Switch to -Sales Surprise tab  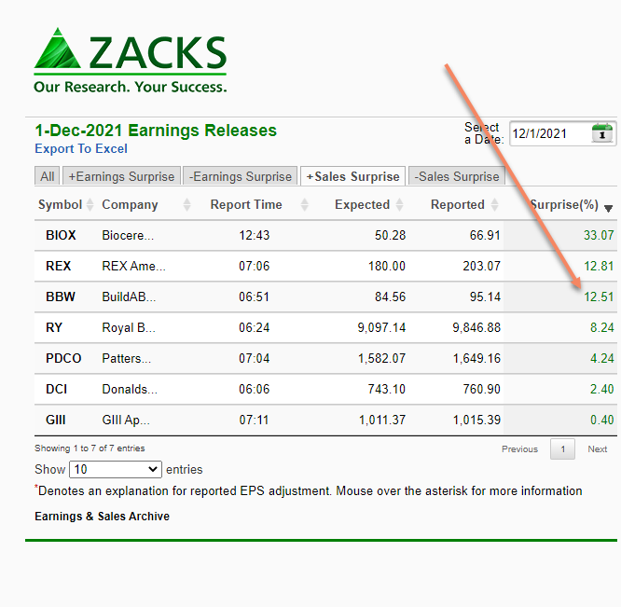click(457, 176)
